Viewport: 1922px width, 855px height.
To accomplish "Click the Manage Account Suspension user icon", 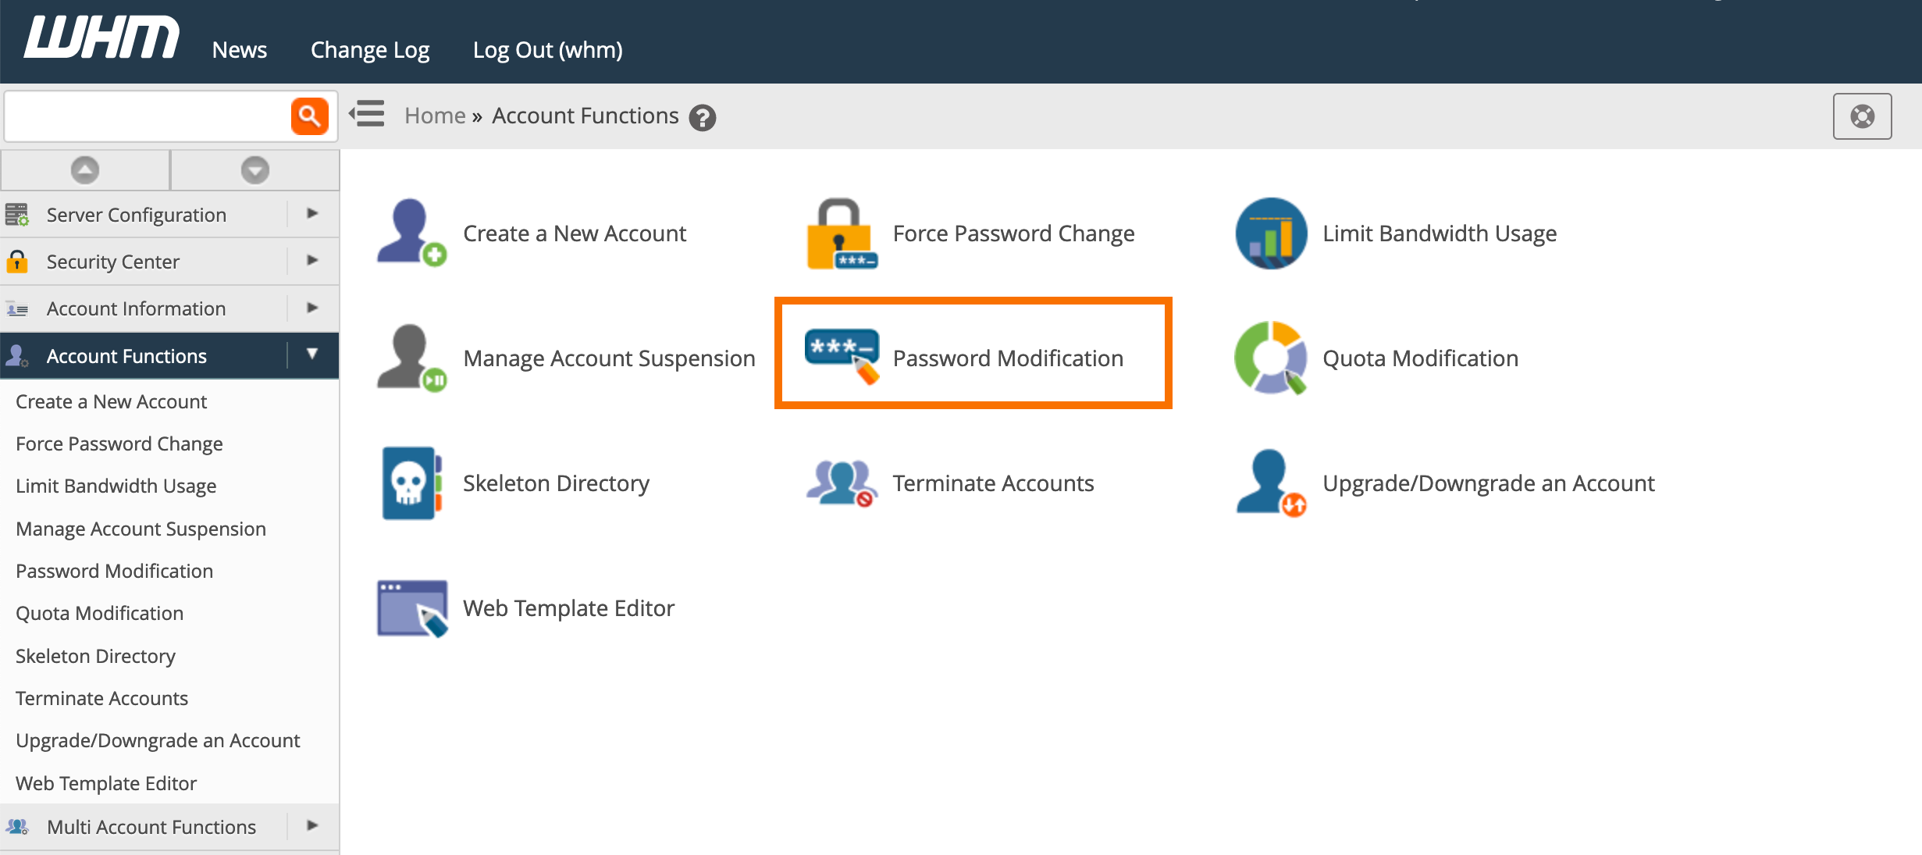I will point(412,358).
